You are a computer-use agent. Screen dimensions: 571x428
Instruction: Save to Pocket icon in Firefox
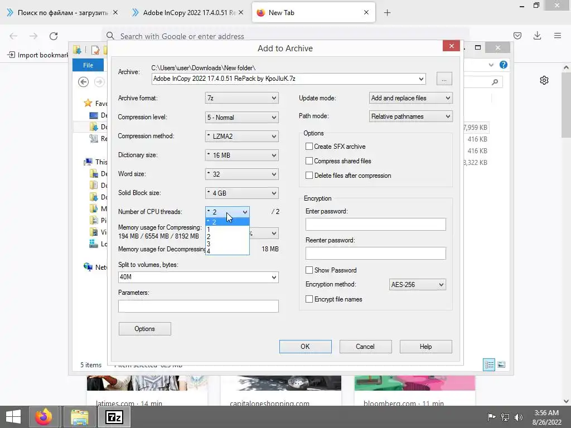point(517,36)
